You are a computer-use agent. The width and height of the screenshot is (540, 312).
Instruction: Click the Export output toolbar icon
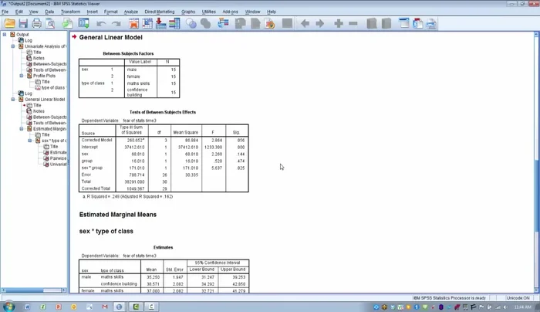pyautogui.click(x=67, y=23)
